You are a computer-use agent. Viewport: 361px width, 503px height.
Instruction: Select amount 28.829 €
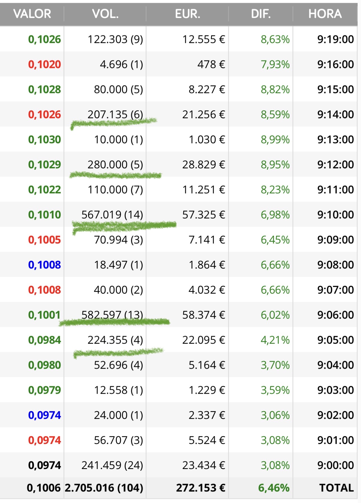(204, 164)
